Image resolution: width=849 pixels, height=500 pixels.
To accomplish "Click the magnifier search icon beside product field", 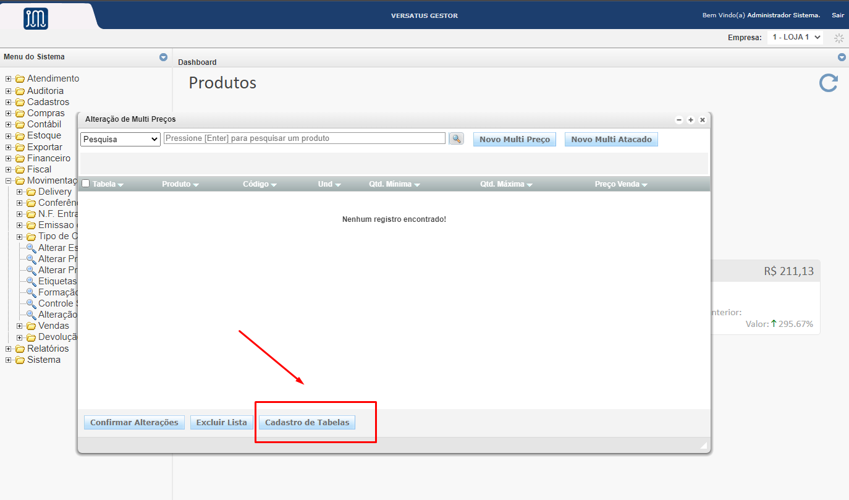I will tap(456, 139).
